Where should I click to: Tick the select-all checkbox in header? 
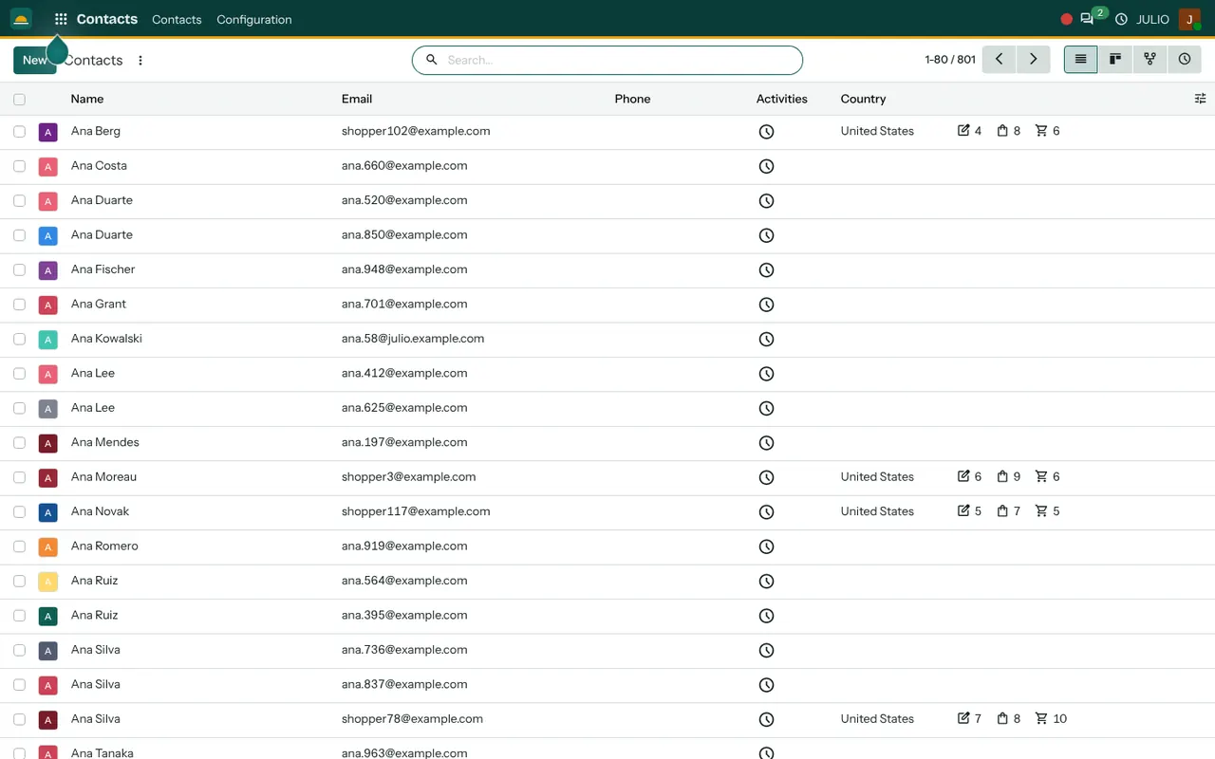click(x=19, y=99)
